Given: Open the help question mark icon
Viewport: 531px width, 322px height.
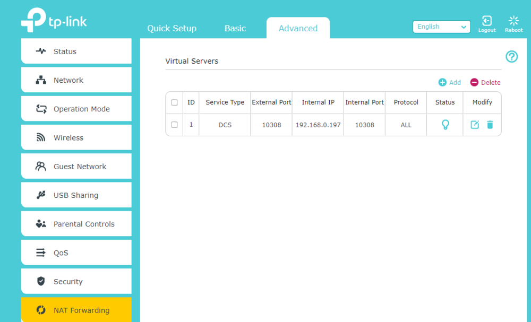Looking at the screenshot, I should point(511,56).
